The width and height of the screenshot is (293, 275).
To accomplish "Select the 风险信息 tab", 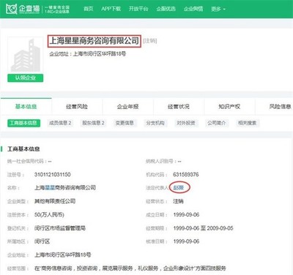I will (x=280, y=107).
